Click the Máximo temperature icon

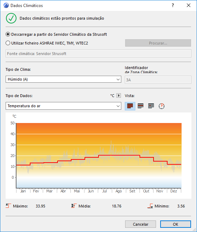point(8,206)
